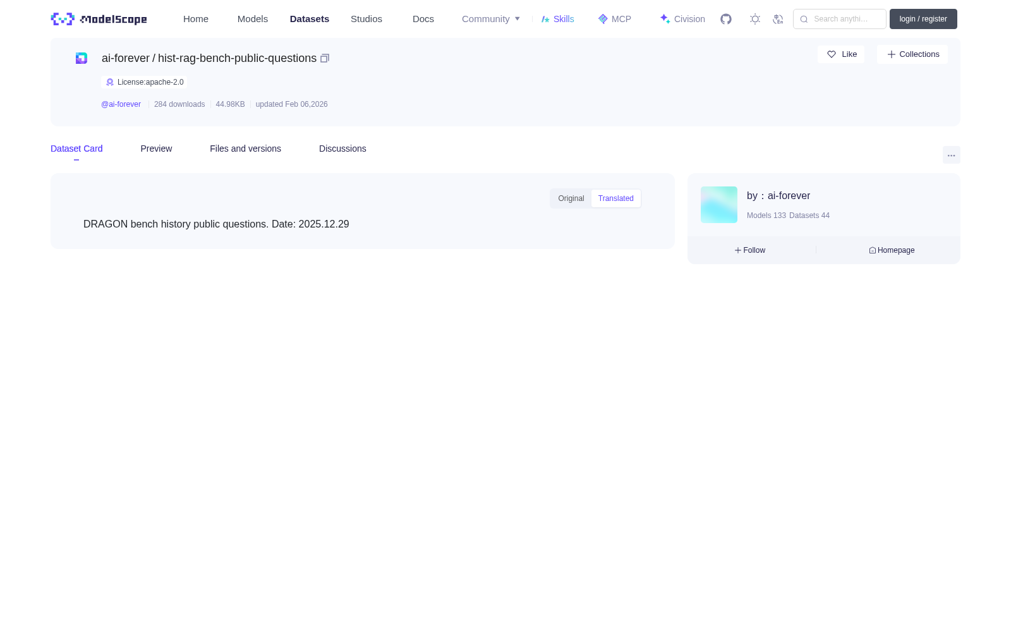Screen dimensions: 1011x632
Task: Select the Dataset Card tab
Action: pos(76,149)
